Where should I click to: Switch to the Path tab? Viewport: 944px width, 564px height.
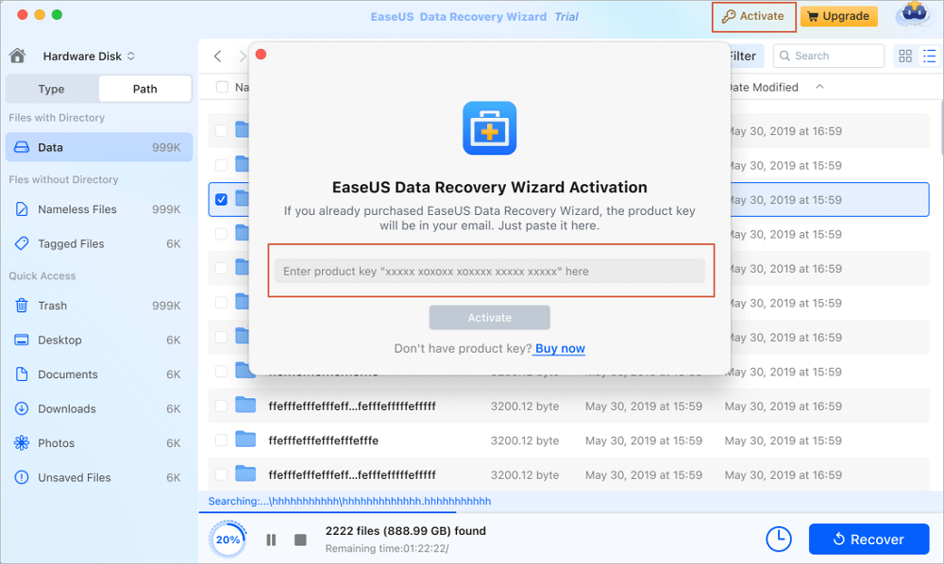[145, 89]
